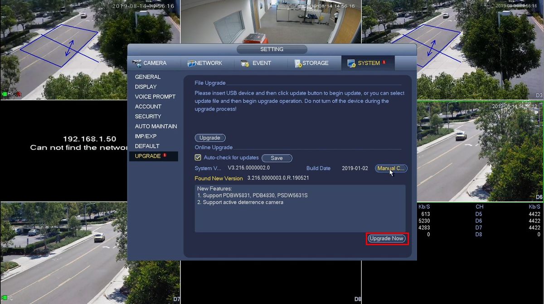
Task: Click the Save button for auto-check
Action: (277, 158)
